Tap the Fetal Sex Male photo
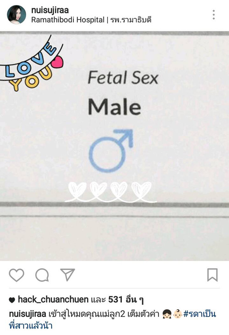Screen dimensions: 229x335 tap(114, 146)
